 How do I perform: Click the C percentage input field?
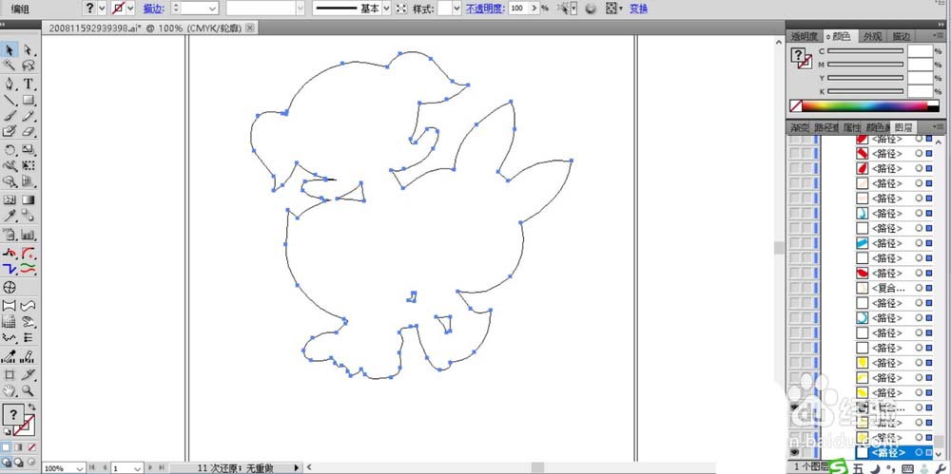point(920,51)
